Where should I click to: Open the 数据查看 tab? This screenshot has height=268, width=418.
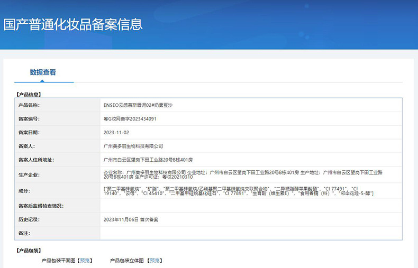(x=43, y=72)
